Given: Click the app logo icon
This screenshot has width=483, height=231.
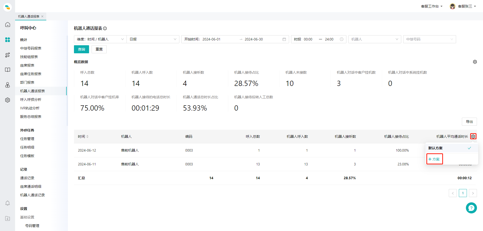Looking at the screenshot, I should click(x=8, y=7).
